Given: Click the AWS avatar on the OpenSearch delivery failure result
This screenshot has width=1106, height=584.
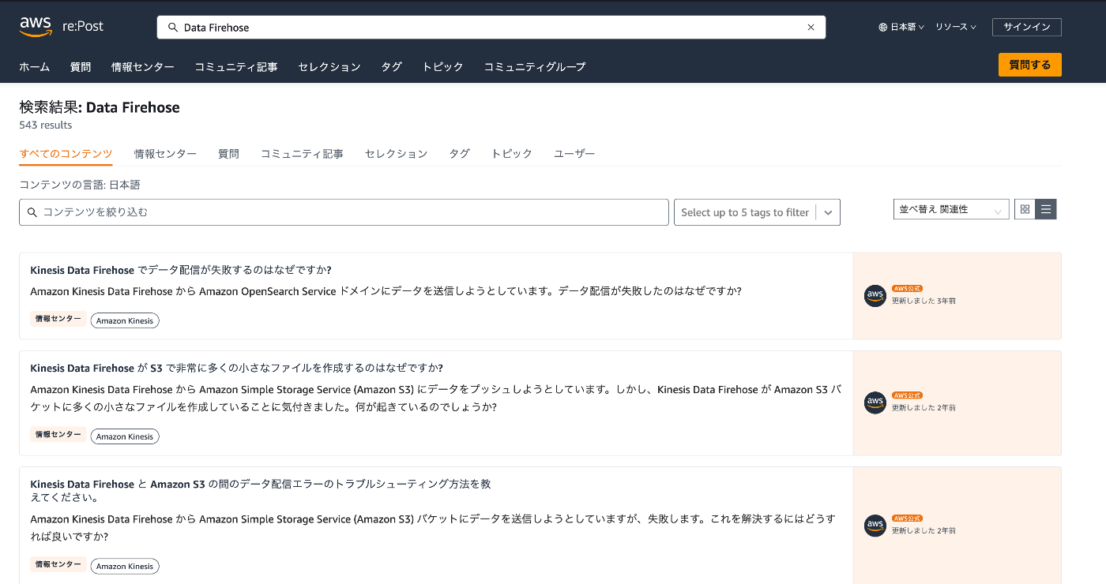Looking at the screenshot, I should click(875, 296).
